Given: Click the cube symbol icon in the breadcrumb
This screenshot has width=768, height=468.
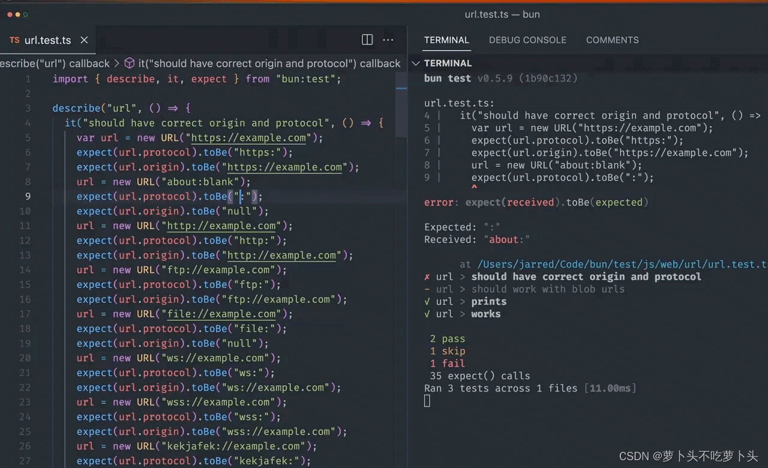Looking at the screenshot, I should 129,63.
